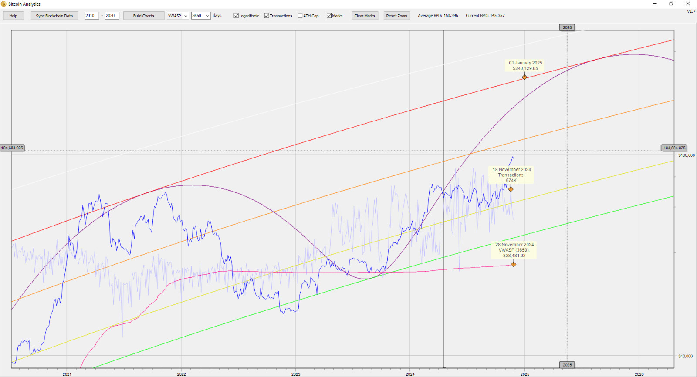Click Sync Blockchain Data button
697x377 pixels.
[54, 16]
